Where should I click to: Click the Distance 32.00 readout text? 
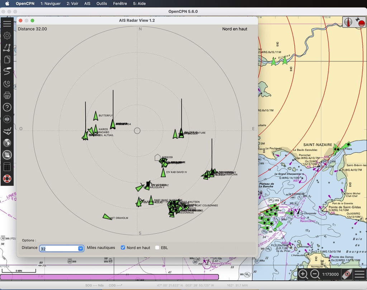tap(32, 29)
